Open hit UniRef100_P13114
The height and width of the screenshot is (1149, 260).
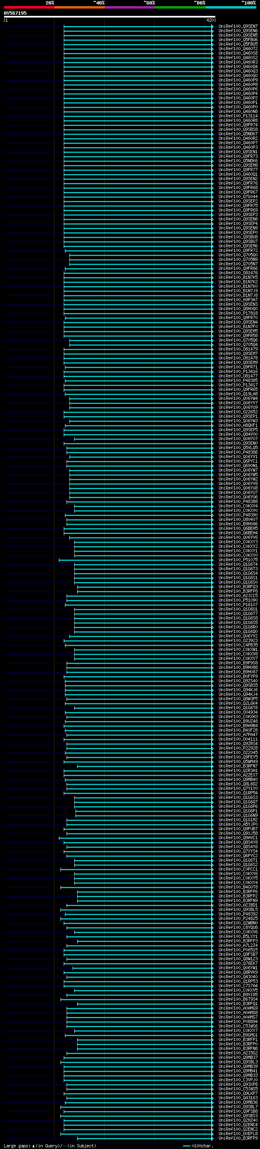pos(238,116)
